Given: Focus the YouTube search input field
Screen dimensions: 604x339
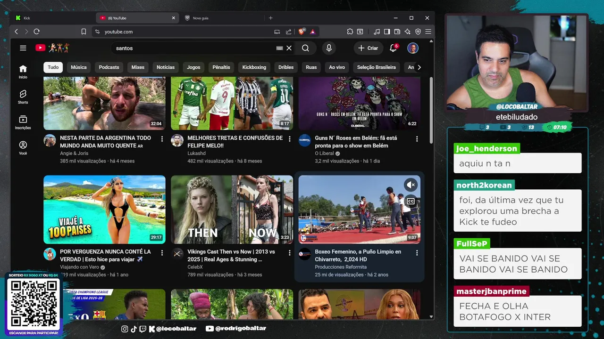Looking at the screenshot, I should (x=194, y=48).
